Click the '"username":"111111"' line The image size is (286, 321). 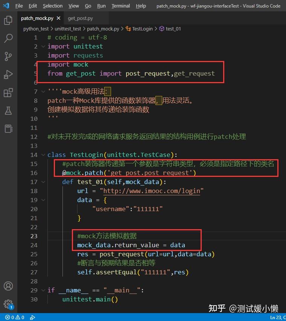127,209
